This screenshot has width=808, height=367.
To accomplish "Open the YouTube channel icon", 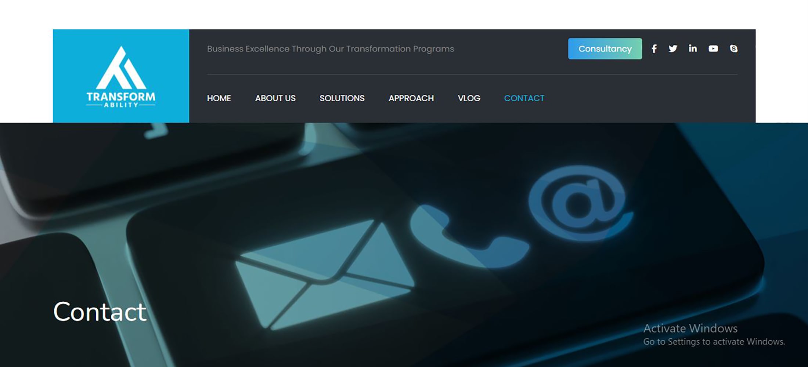I will 713,49.
